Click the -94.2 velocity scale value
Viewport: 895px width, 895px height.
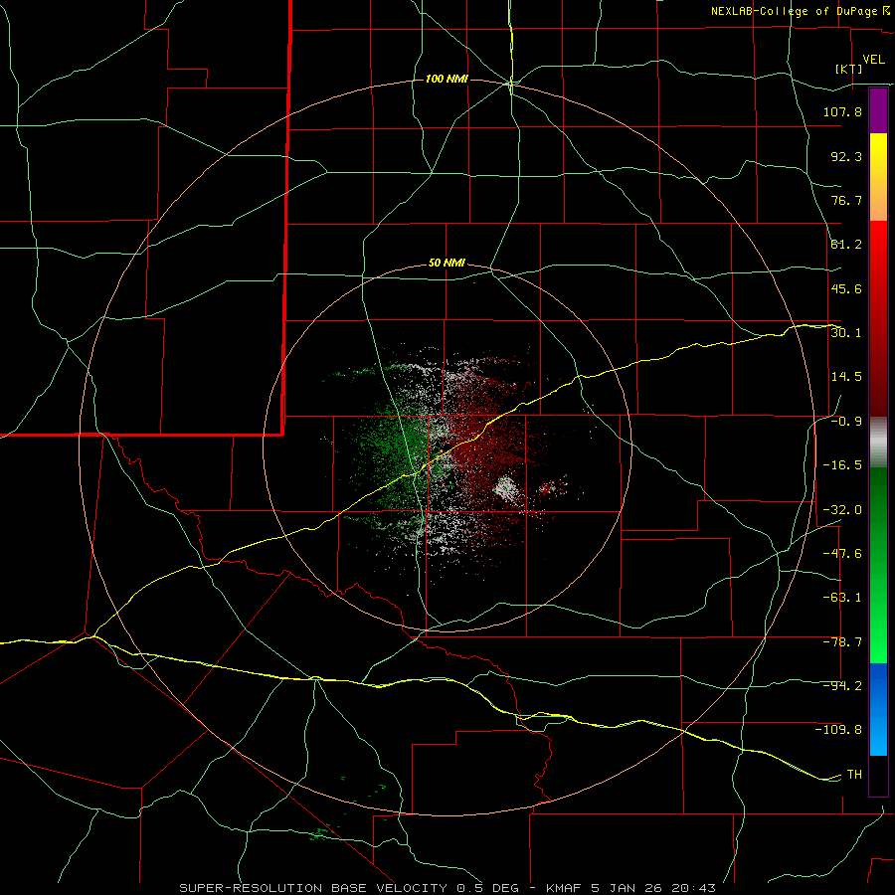click(842, 685)
